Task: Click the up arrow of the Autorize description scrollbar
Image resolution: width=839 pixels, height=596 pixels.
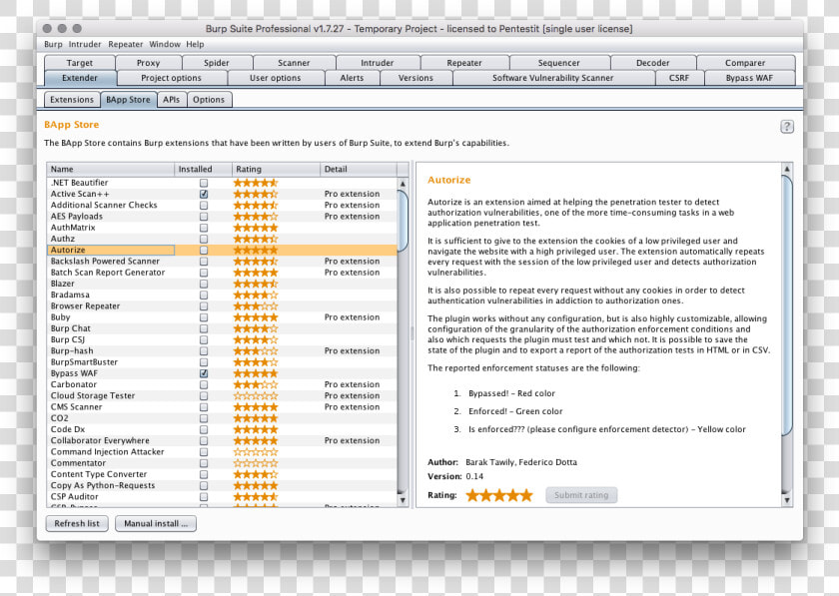Action: 787,169
